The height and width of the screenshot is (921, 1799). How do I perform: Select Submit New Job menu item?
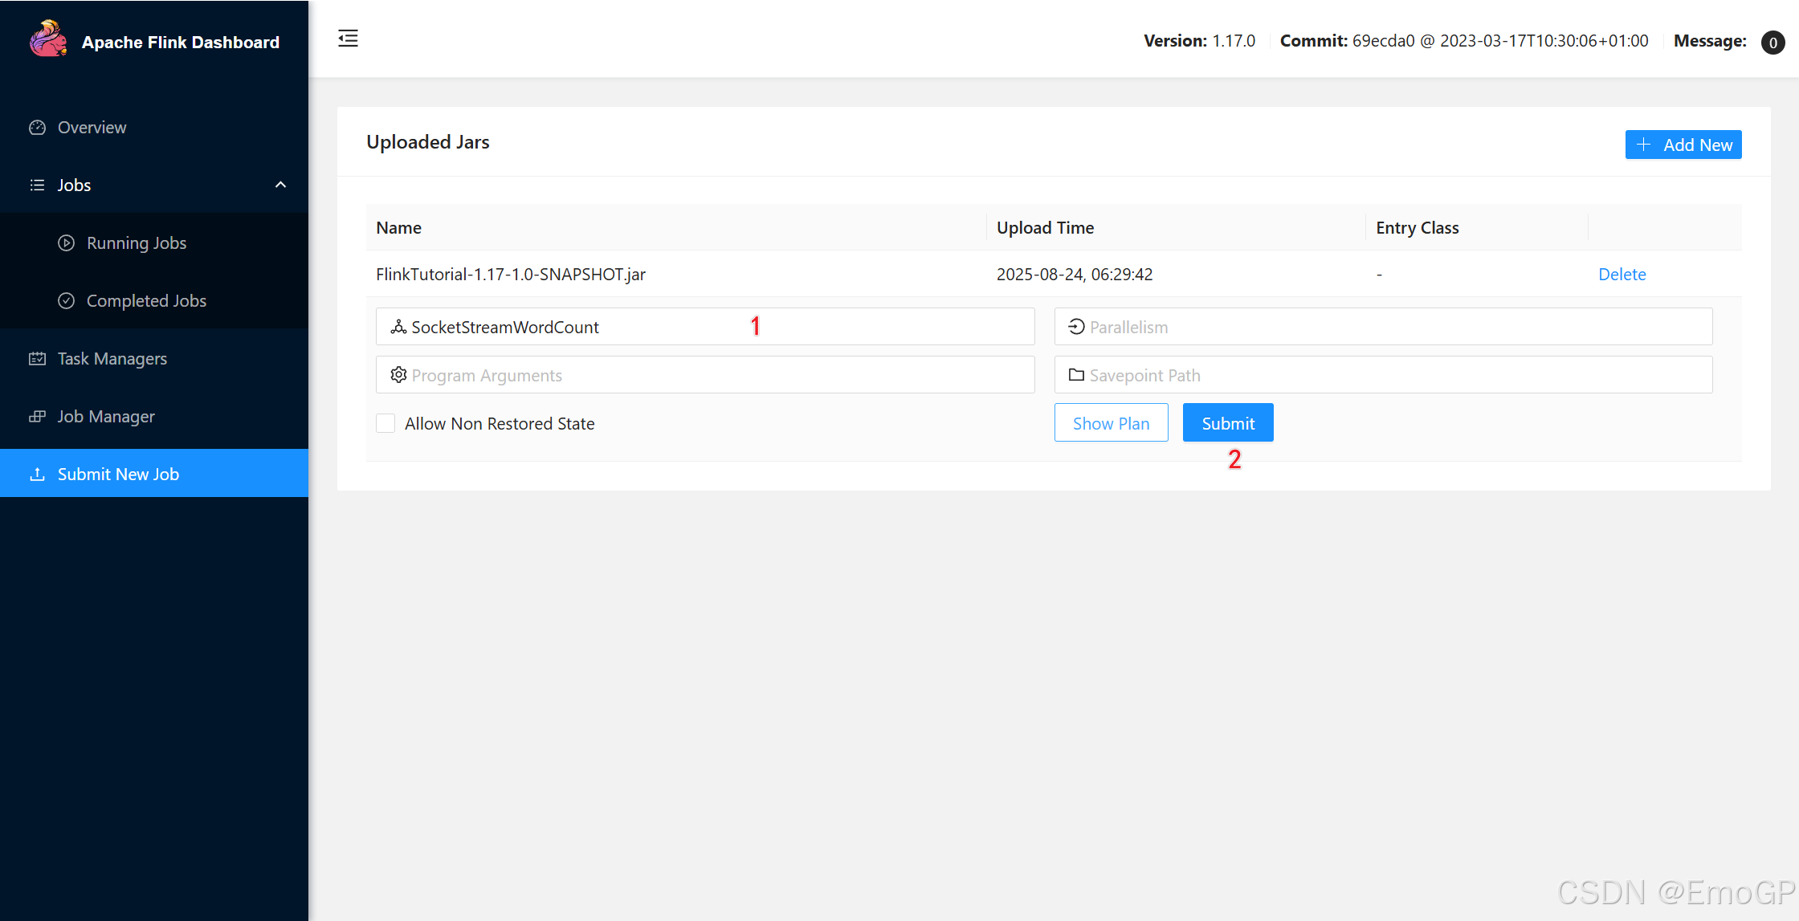[154, 474]
